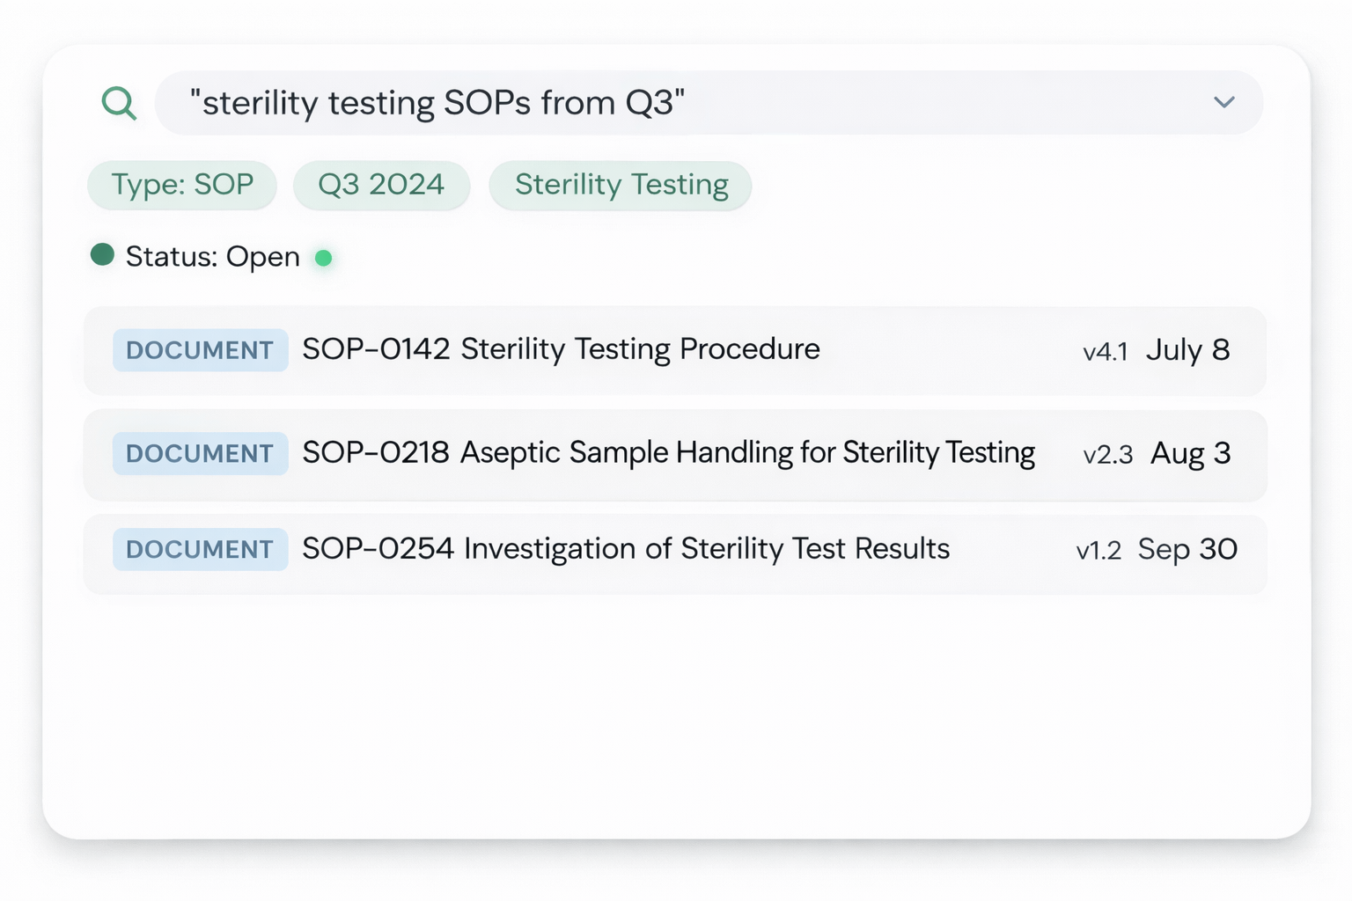This screenshot has width=1352, height=901.
Task: Click the DOCUMENT badge on SOP-0218
Action: pyautogui.click(x=200, y=453)
